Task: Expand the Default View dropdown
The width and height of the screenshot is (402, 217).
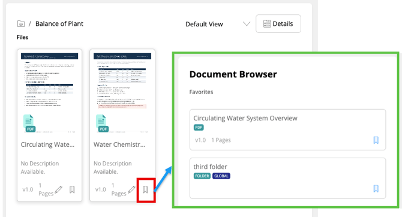Action: coord(218,24)
